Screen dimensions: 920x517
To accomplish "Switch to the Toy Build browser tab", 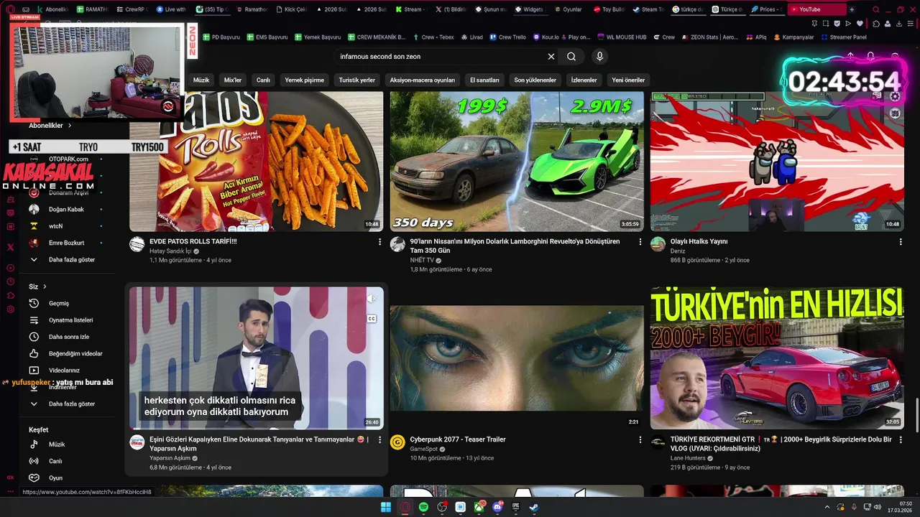I will [x=610, y=9].
